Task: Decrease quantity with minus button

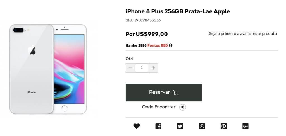Action: coord(130,68)
